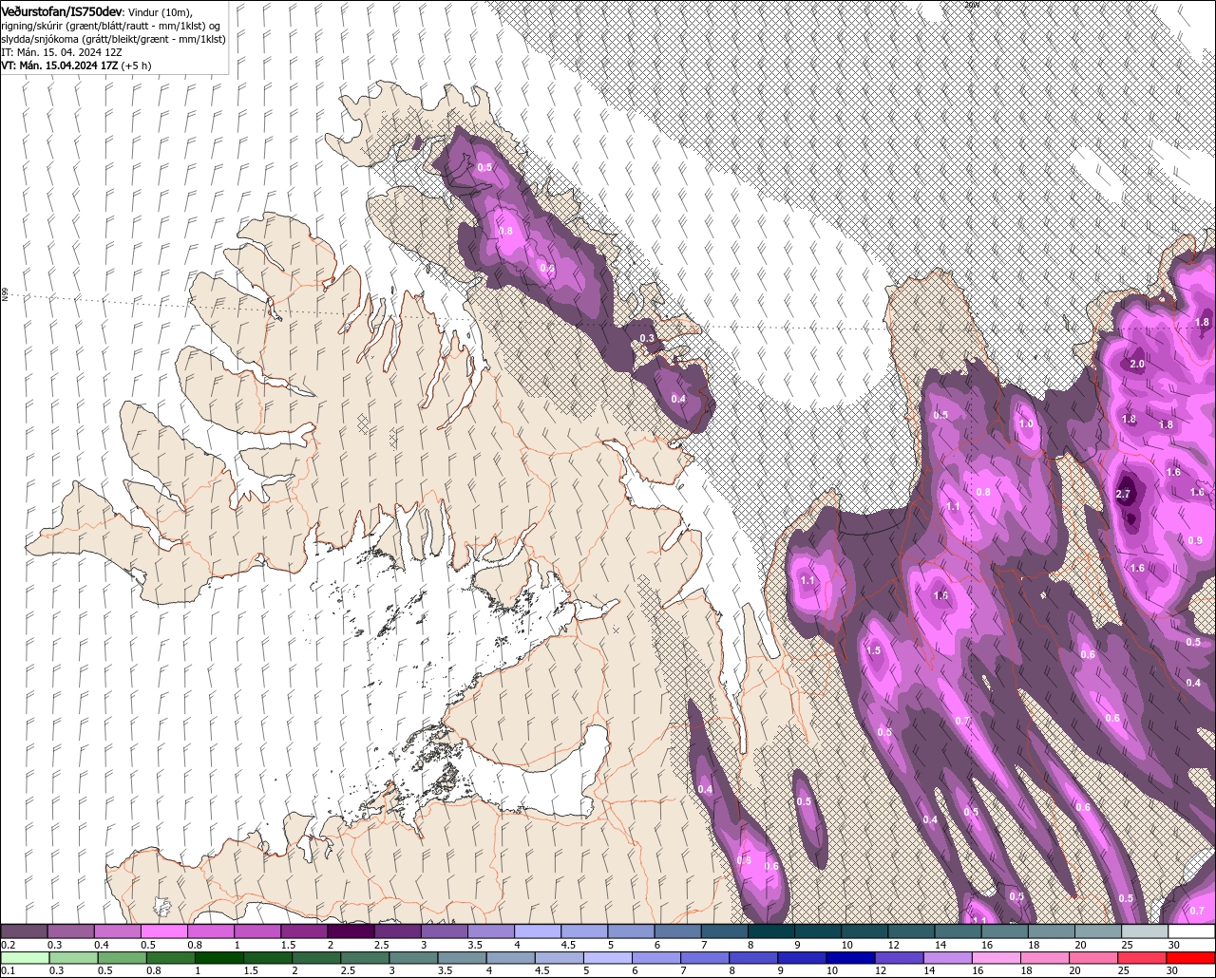This screenshot has height=978, width=1216.
Task: Pick the darkest purple 2–2.5 upper legend swatch
Action: [x=351, y=931]
